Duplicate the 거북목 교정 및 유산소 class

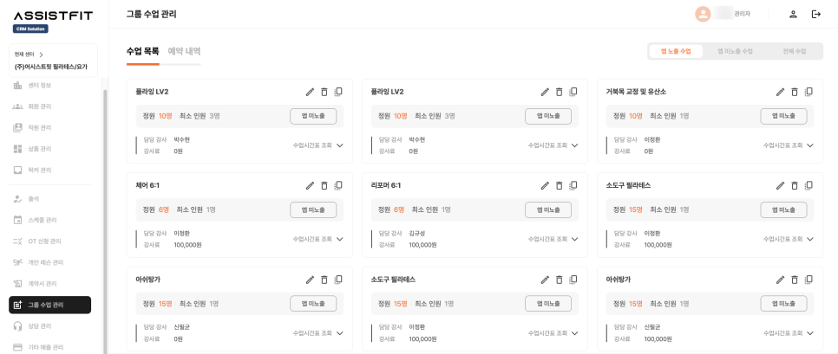[x=809, y=92]
